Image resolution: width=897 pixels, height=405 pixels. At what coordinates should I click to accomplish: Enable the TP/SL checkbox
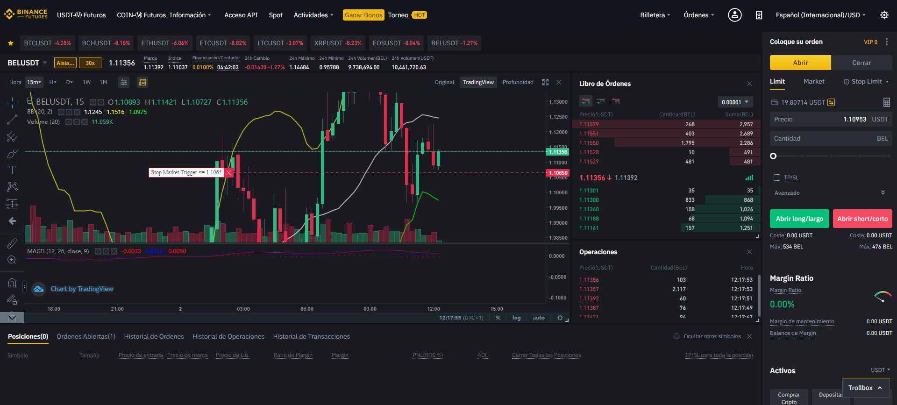[x=777, y=178]
